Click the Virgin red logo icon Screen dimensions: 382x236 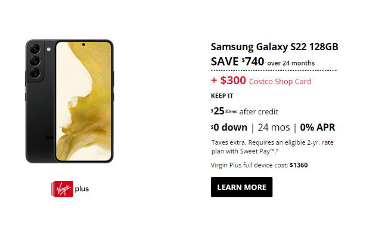coord(62,189)
